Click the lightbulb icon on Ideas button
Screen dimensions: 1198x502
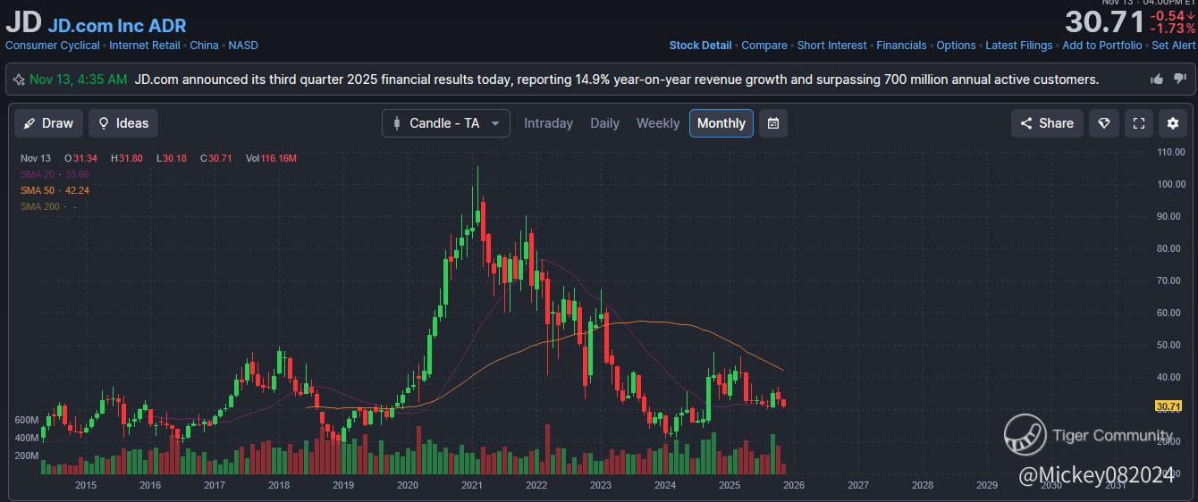(104, 123)
